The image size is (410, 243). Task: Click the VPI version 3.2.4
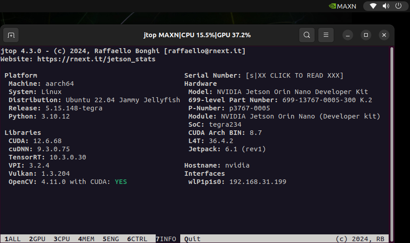(x=39, y=165)
